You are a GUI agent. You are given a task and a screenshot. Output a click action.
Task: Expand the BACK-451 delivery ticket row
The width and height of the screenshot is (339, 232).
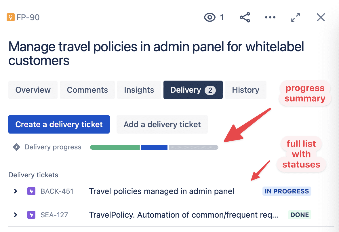coord(15,191)
